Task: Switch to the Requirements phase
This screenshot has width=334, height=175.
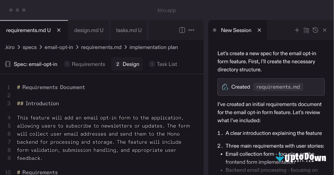Action: pyautogui.click(x=85, y=64)
